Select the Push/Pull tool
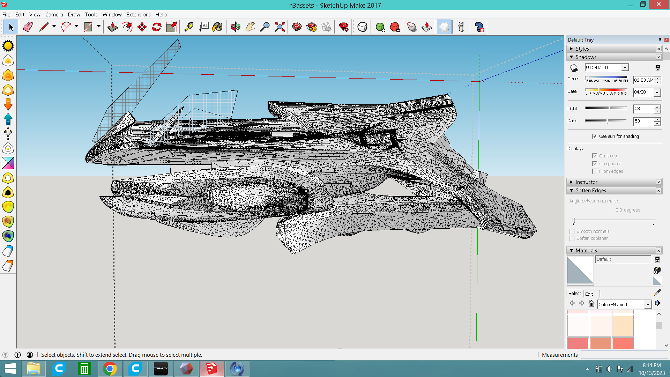The image size is (670, 377). pos(112,27)
